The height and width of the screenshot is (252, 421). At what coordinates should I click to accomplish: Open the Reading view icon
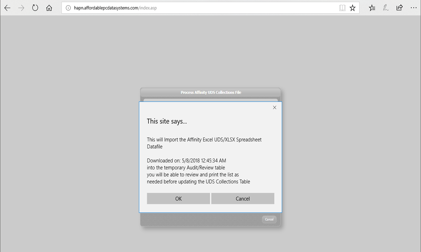tap(342, 7)
